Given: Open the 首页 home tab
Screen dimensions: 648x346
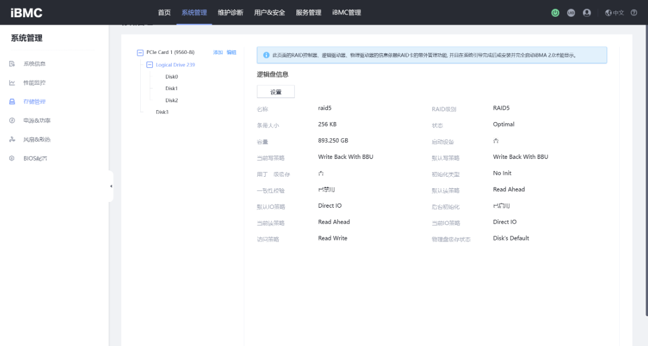Looking at the screenshot, I should (x=164, y=13).
